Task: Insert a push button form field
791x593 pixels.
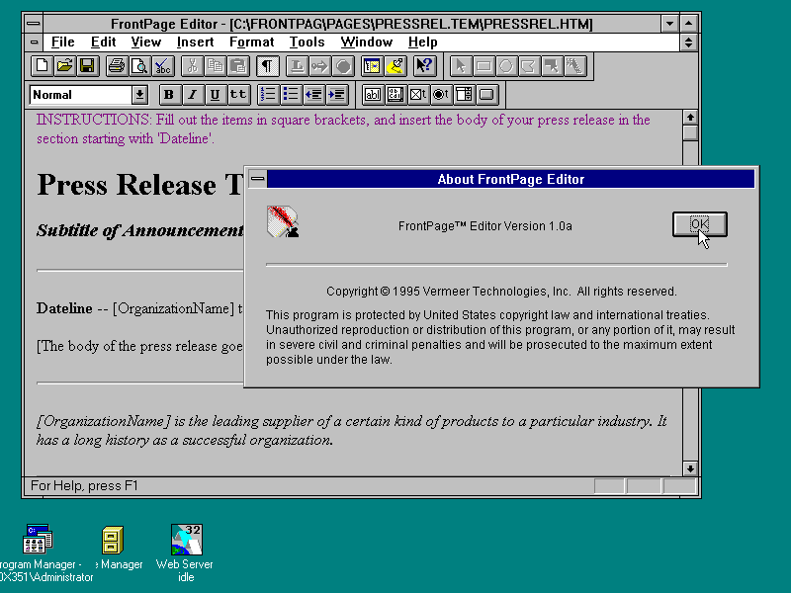Action: (486, 94)
